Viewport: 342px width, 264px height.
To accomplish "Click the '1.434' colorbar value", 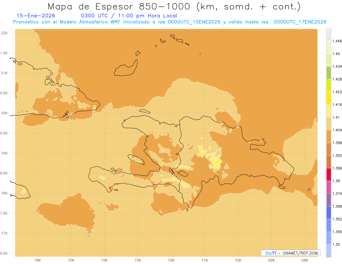I will coord(337,66).
